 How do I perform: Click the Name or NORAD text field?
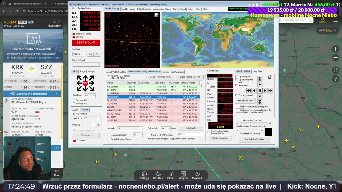[x=191, y=135]
